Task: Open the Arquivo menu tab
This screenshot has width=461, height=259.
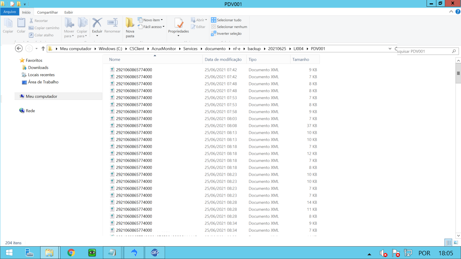Action: click(10, 12)
